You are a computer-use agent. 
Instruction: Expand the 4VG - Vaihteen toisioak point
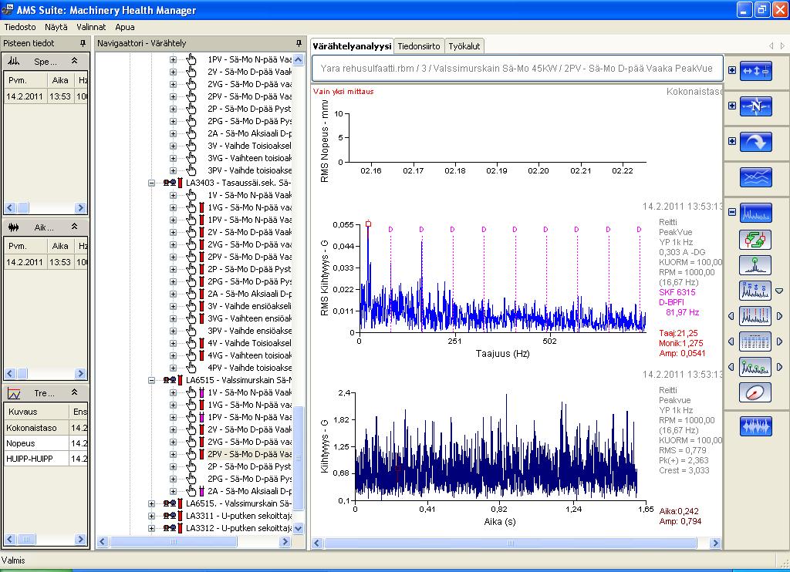pos(173,355)
